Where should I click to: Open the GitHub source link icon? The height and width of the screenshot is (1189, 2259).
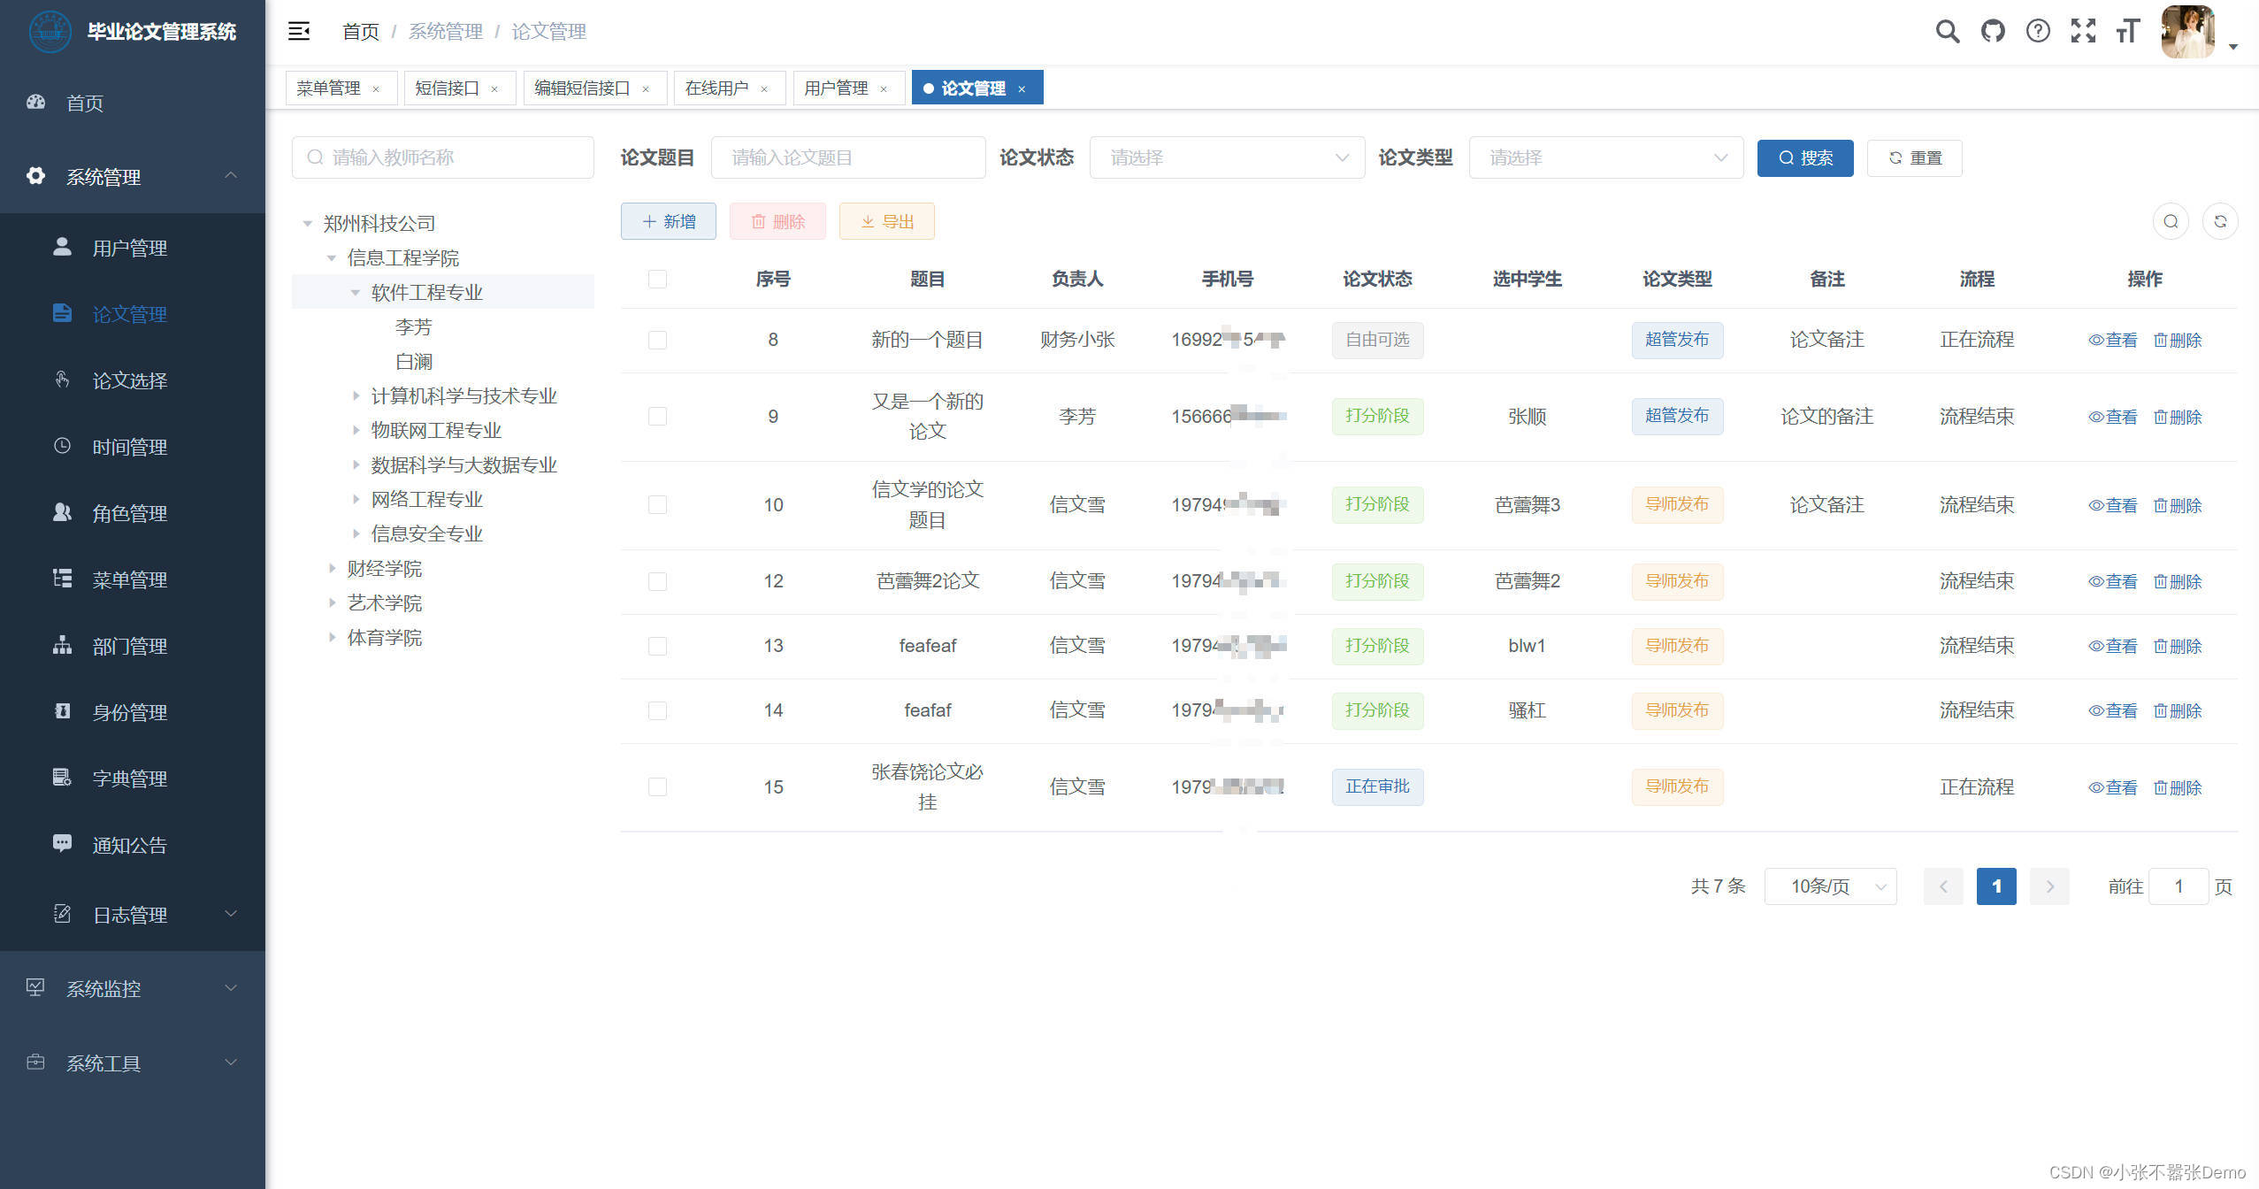point(1993,32)
